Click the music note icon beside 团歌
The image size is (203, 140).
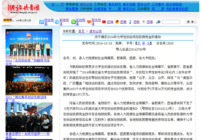130,22
